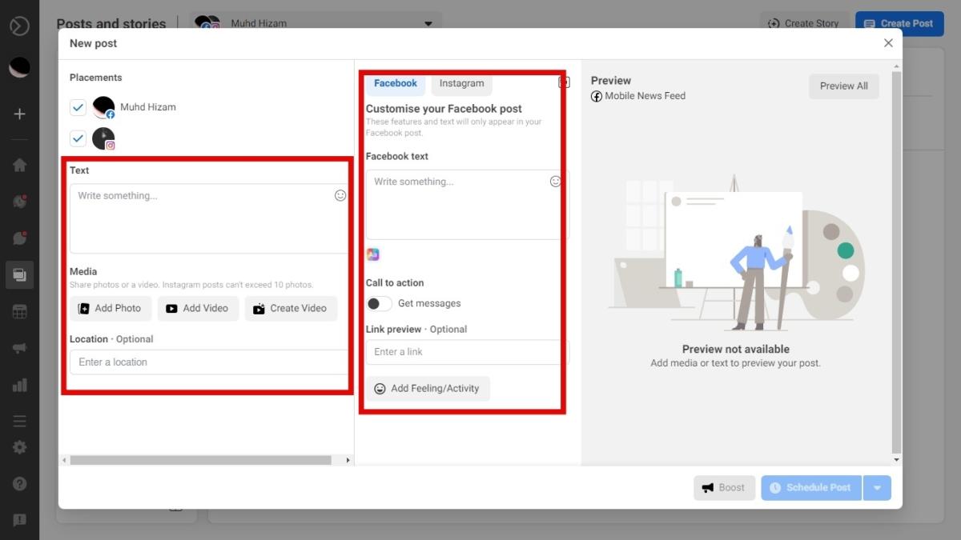The width and height of the screenshot is (961, 540).
Task: Open the inbox chat bubble sidebar icon
Action: pyautogui.click(x=19, y=238)
